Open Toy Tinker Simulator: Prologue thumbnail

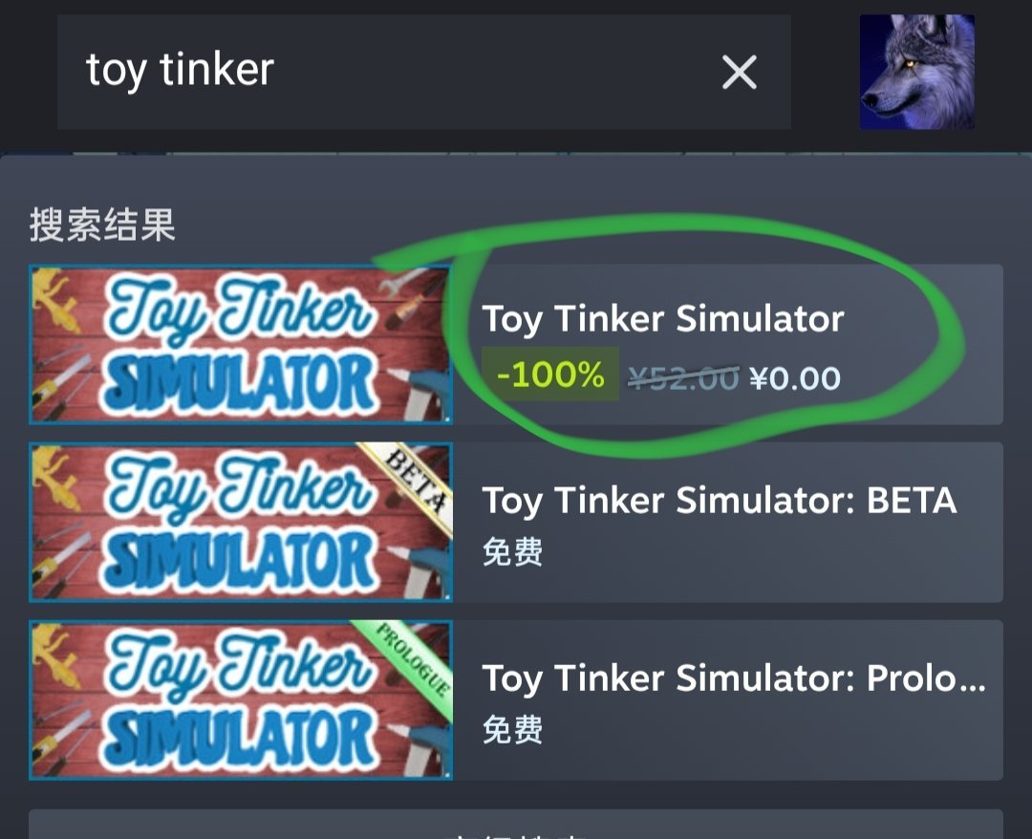(241, 699)
